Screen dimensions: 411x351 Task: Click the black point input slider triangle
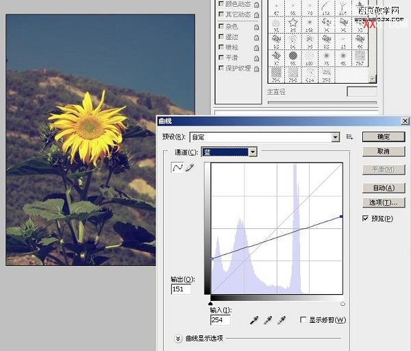click(x=210, y=304)
